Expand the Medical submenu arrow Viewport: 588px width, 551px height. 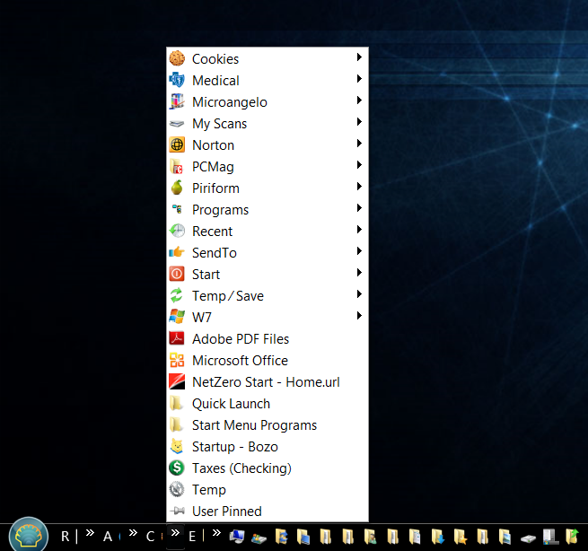point(359,79)
